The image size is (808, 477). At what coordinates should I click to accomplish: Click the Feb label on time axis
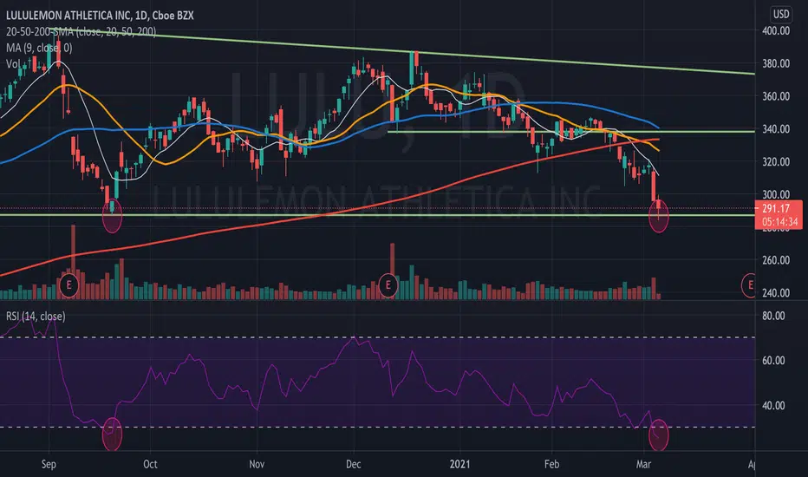coord(551,464)
